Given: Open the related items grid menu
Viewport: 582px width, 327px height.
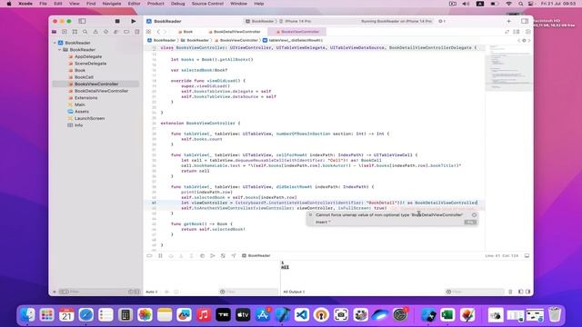Looking at the screenshot, I should pos(148,32).
